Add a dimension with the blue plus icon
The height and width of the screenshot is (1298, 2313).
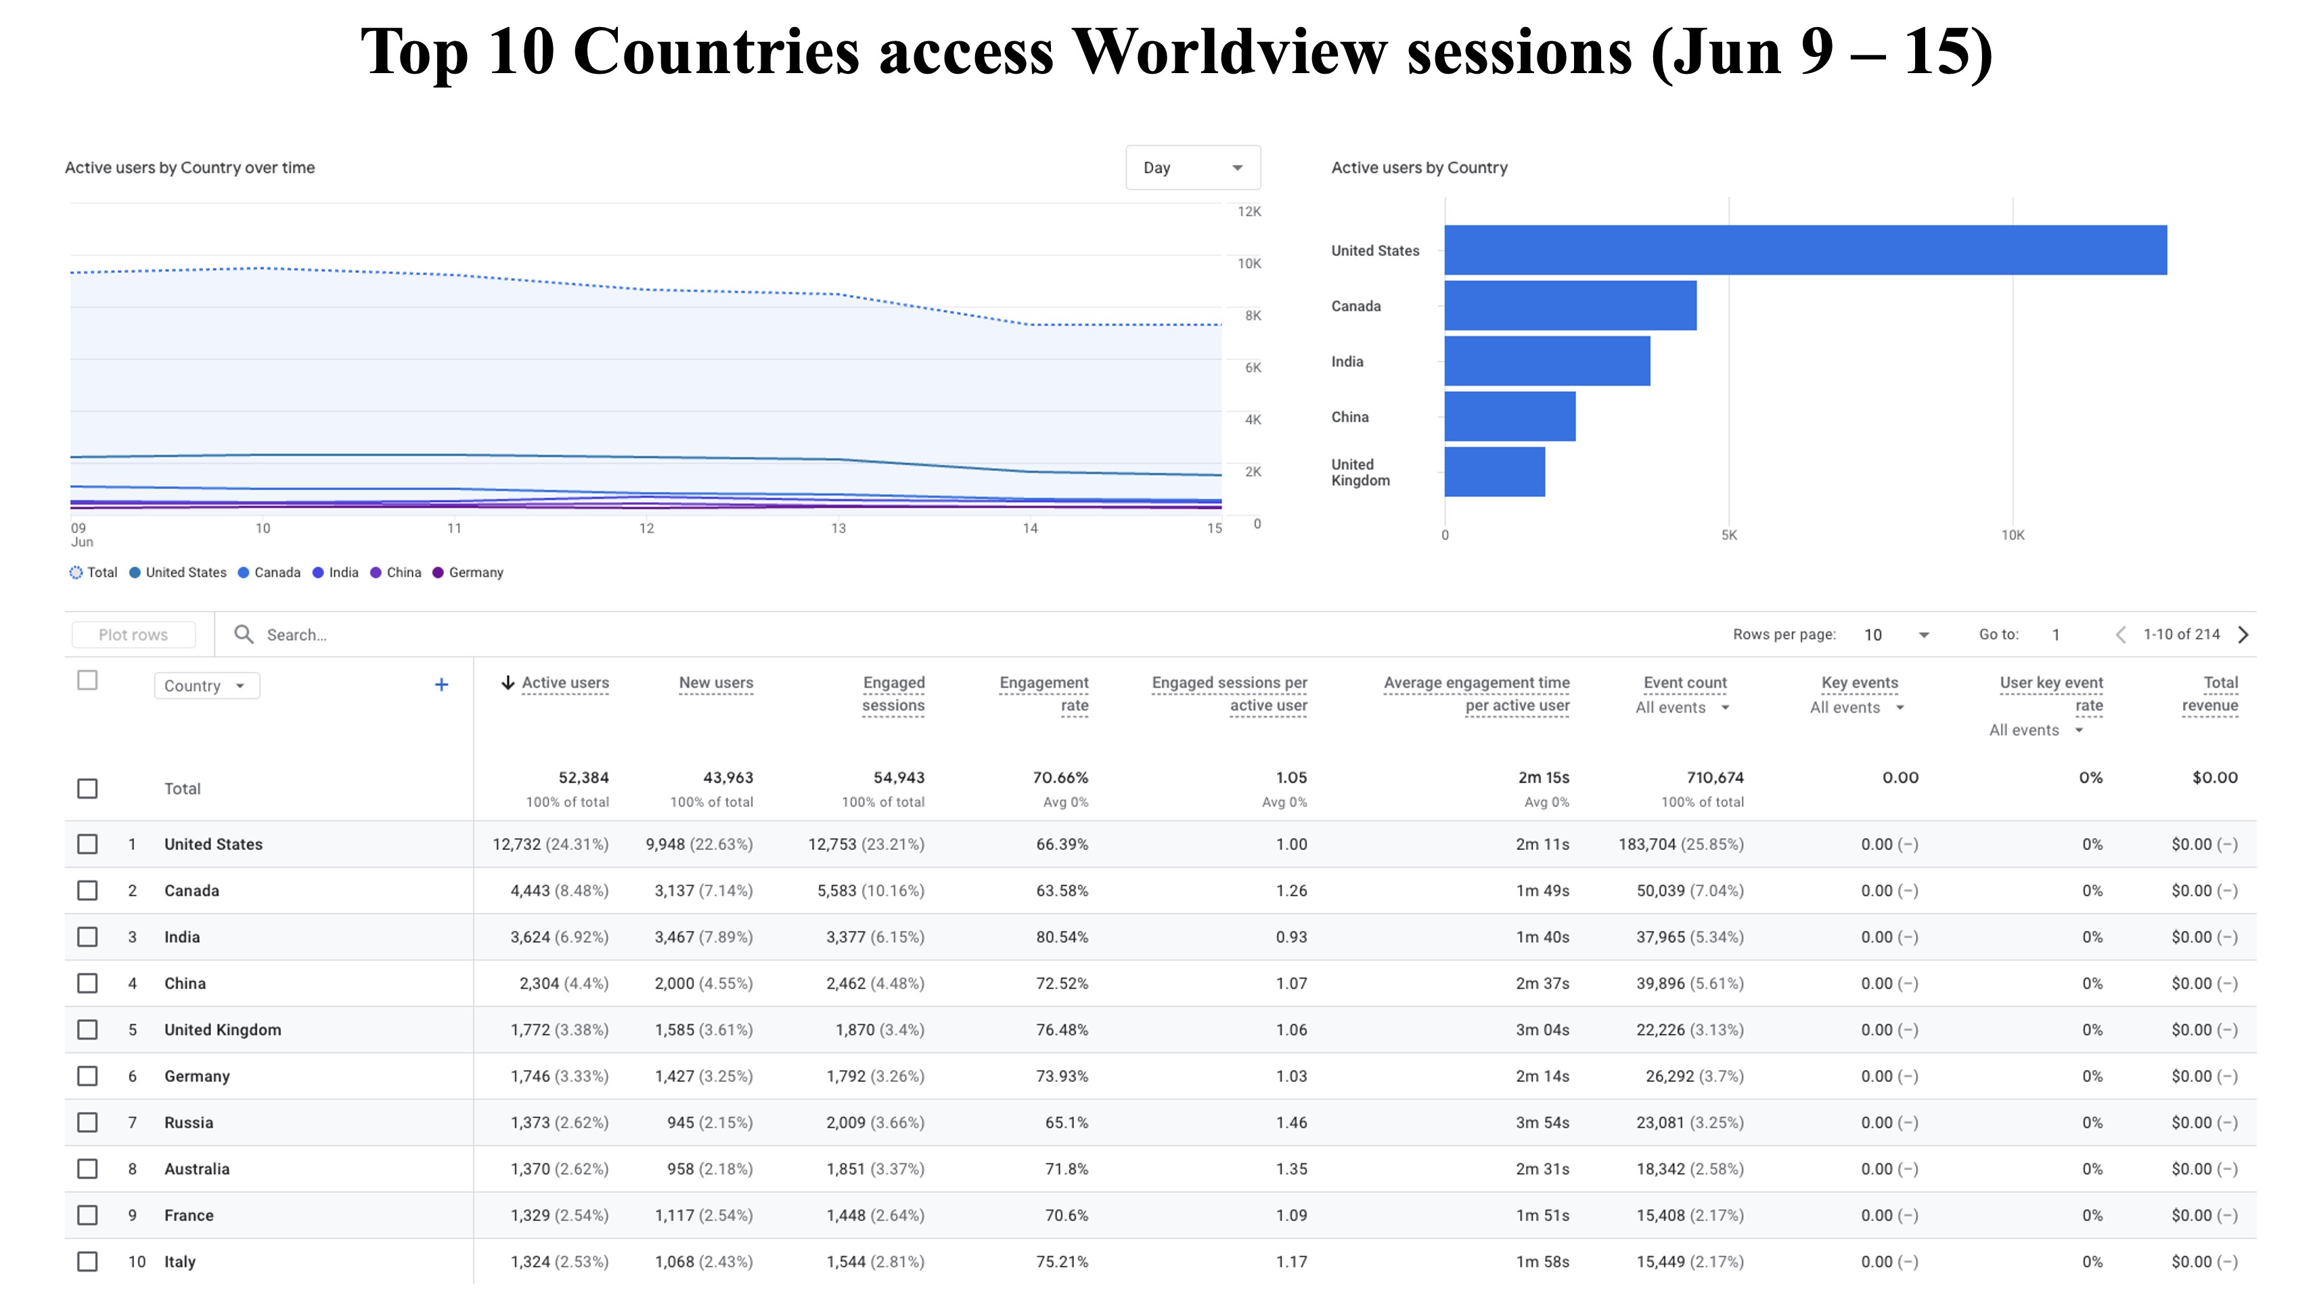(x=441, y=685)
